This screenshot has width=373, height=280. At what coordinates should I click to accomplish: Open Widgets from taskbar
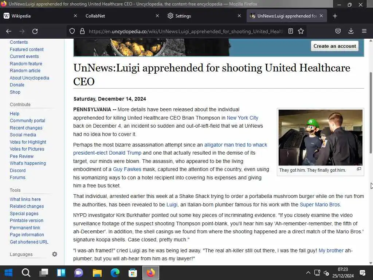click(61, 273)
